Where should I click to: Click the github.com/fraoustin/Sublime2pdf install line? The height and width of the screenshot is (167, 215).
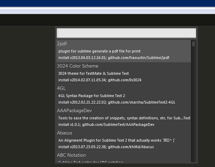114,58
